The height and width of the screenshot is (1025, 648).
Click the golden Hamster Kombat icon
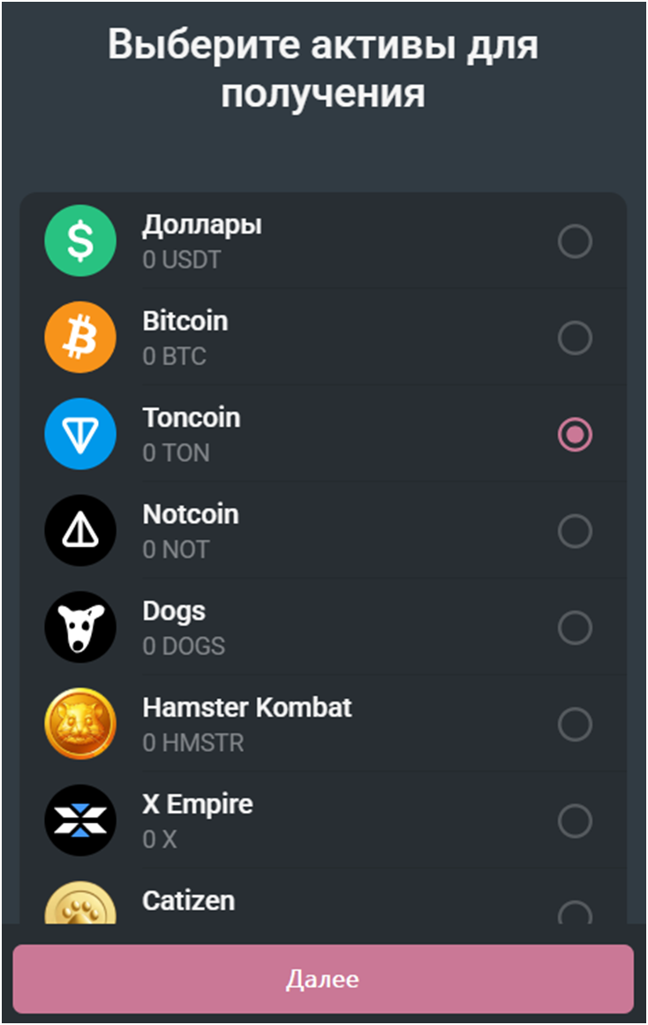pyautogui.click(x=80, y=724)
